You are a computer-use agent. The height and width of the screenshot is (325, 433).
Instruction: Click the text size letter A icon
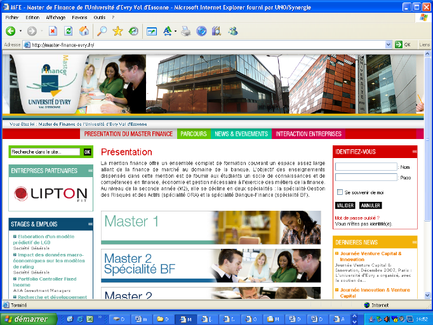(168, 31)
